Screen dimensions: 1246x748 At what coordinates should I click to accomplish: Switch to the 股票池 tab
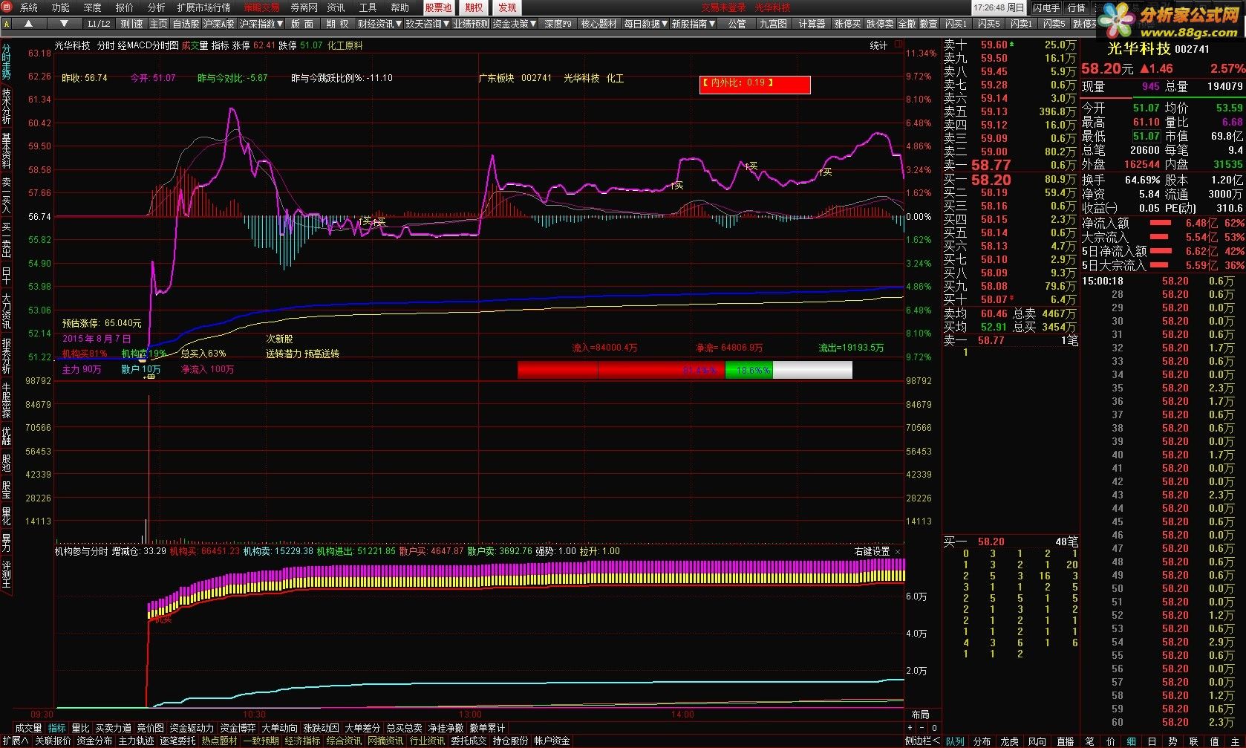[438, 7]
